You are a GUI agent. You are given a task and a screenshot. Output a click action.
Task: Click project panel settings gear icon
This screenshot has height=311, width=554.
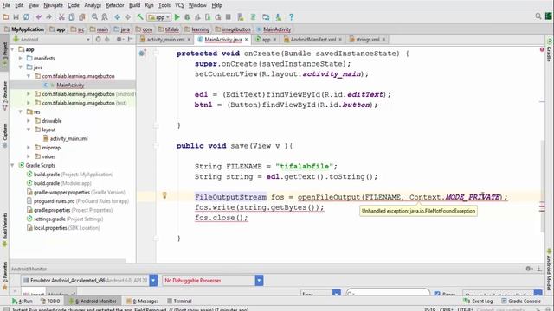(119, 39)
